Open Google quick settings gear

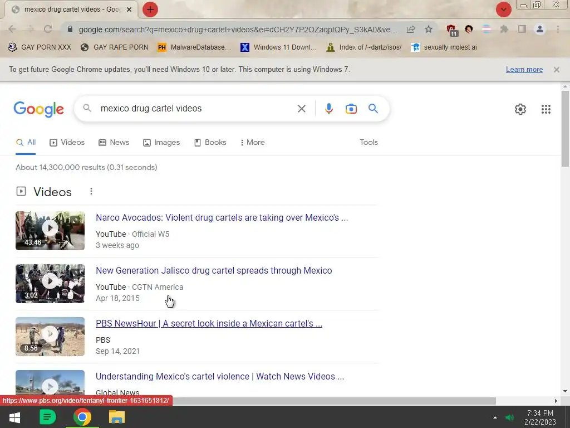pyautogui.click(x=520, y=109)
